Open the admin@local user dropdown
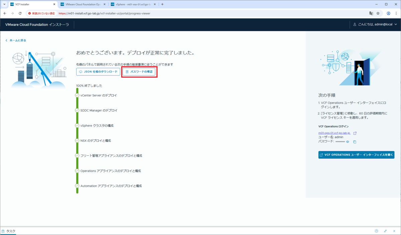The width and height of the screenshot is (401, 235). click(375, 24)
